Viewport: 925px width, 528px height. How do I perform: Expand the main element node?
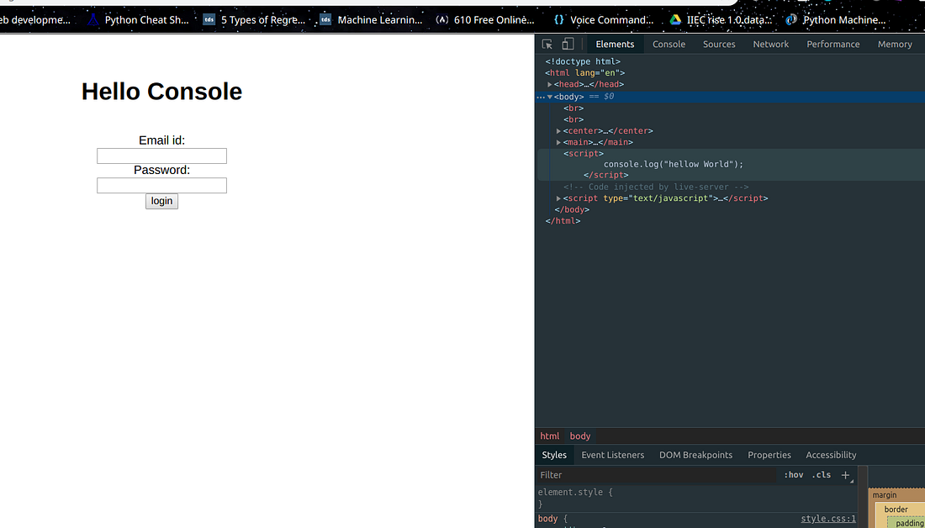click(558, 142)
